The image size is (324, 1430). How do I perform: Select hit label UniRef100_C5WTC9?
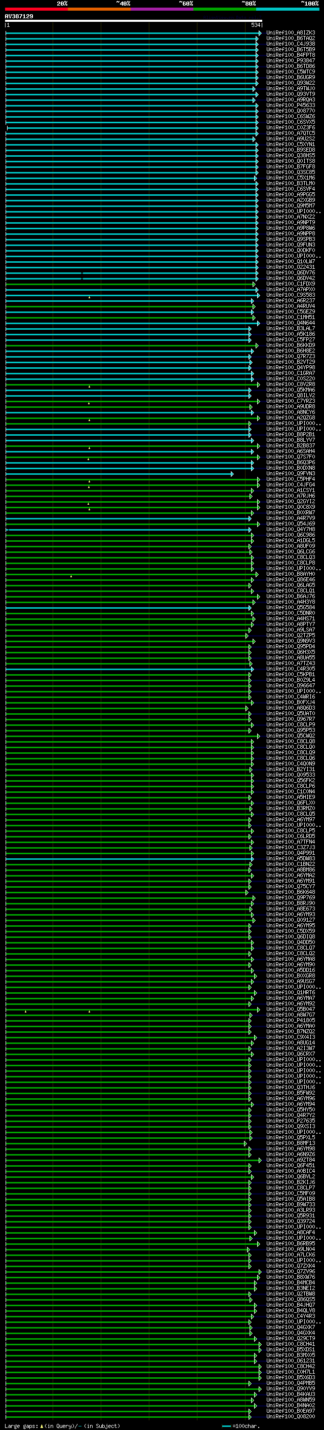[x=291, y=72]
